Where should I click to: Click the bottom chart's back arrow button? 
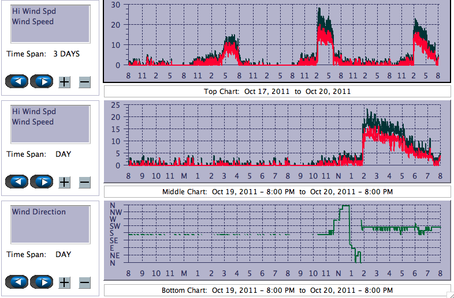(x=17, y=282)
